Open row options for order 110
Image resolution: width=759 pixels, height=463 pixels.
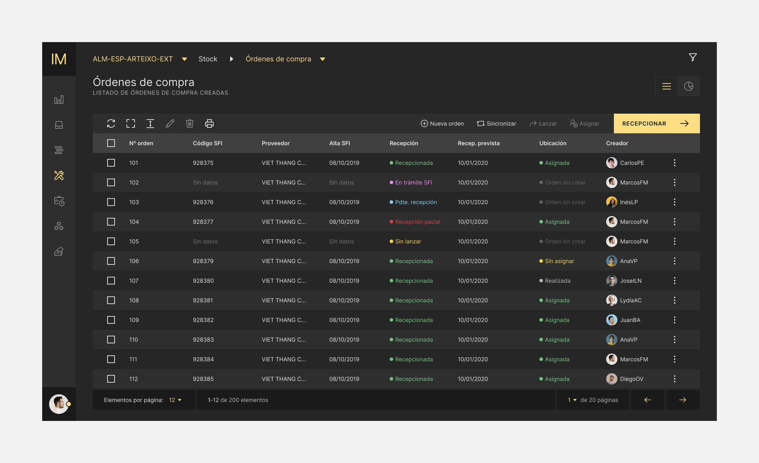(674, 340)
